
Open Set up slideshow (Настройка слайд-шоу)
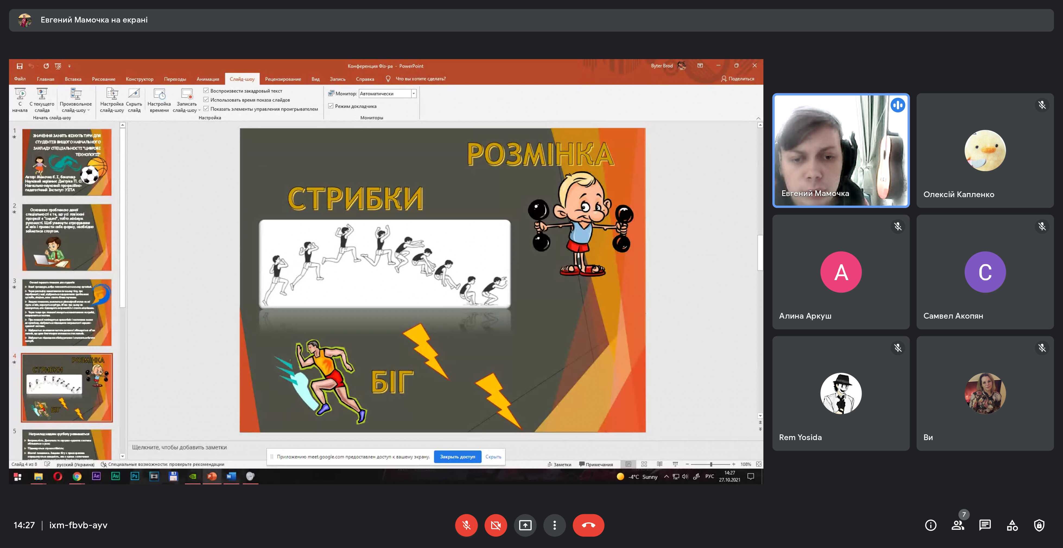pyautogui.click(x=112, y=100)
